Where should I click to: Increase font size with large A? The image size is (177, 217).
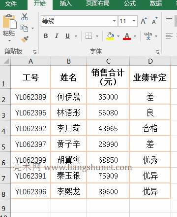click(144, 21)
